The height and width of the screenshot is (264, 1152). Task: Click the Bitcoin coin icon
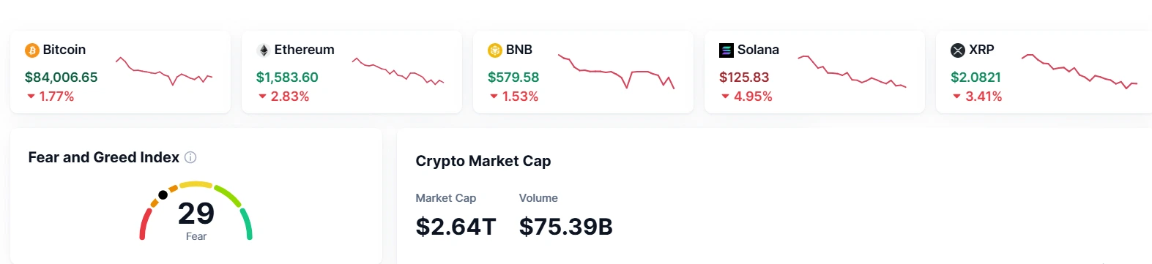[31, 50]
